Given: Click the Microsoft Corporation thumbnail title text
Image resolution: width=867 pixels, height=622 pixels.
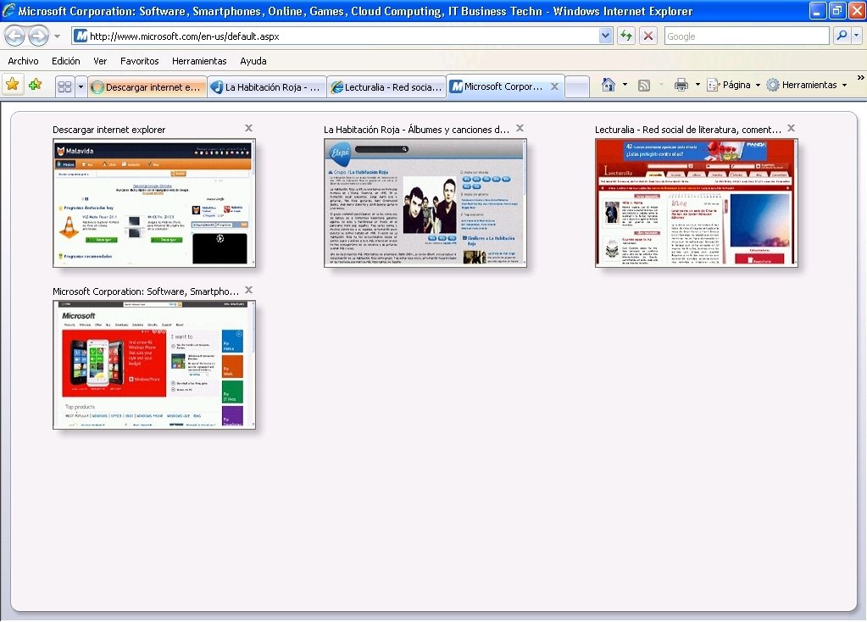Looking at the screenshot, I should [146, 292].
